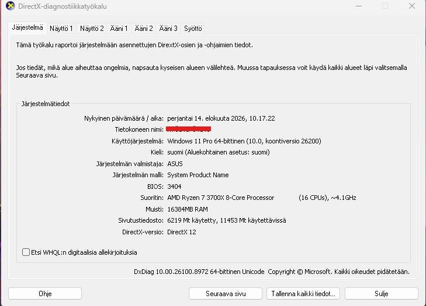Click the Ohje button
Viewport: 426px width, 306px height.
click(45, 294)
